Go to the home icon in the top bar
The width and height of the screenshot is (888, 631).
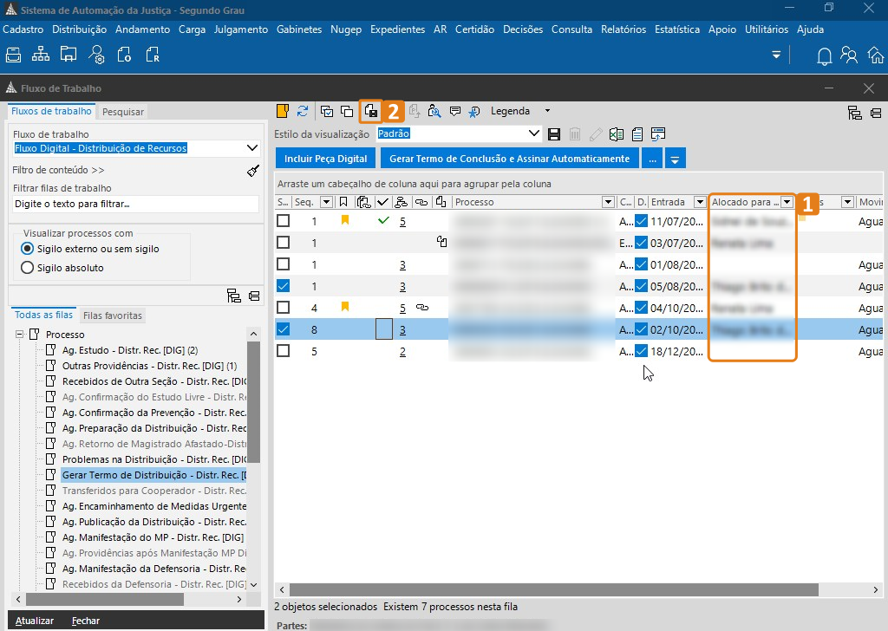click(x=876, y=55)
